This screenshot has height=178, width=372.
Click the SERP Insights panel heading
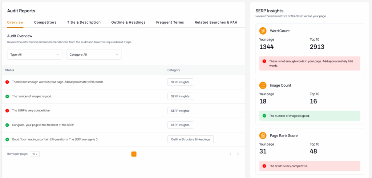point(270,11)
